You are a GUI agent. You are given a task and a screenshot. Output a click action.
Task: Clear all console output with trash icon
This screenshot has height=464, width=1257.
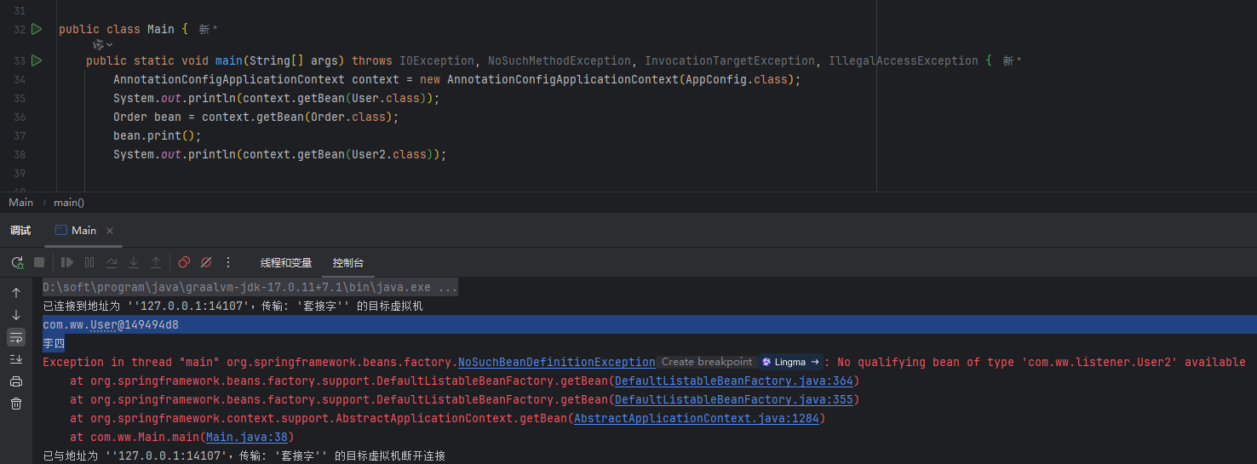coord(16,404)
